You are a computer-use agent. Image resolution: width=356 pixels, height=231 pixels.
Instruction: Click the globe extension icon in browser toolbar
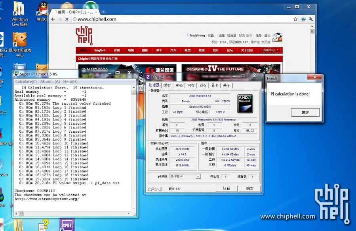[x=303, y=19]
